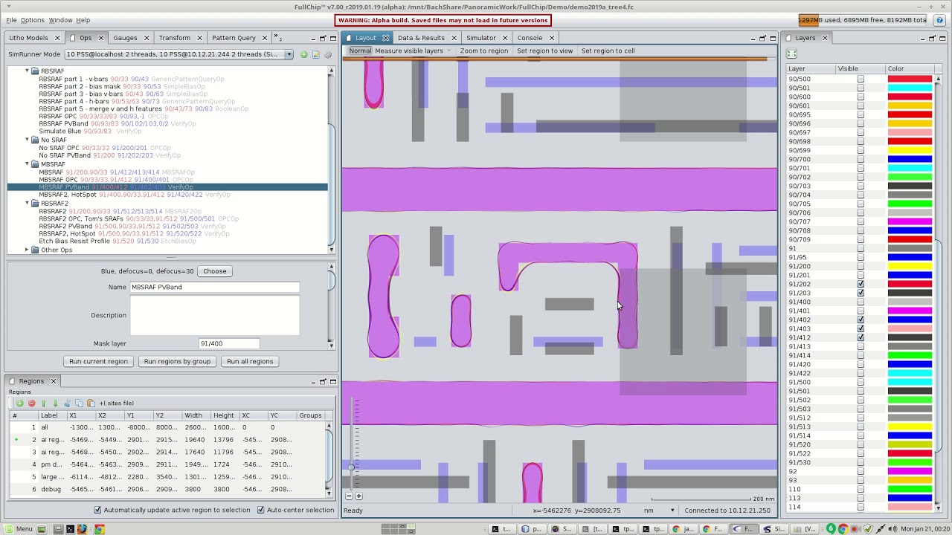Click the color swatch for layer 91/514
Image resolution: width=952 pixels, height=535 pixels.
point(910,435)
